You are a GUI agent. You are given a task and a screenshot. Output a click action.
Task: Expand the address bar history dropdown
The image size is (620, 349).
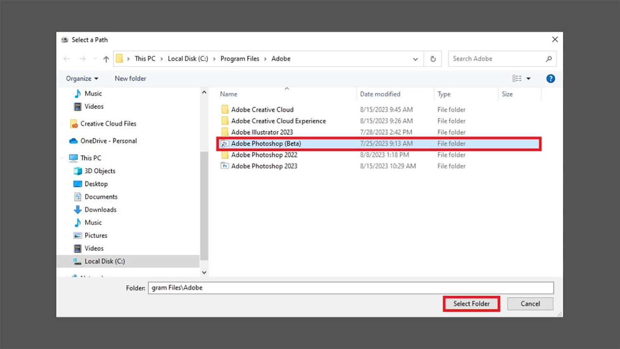coord(415,59)
